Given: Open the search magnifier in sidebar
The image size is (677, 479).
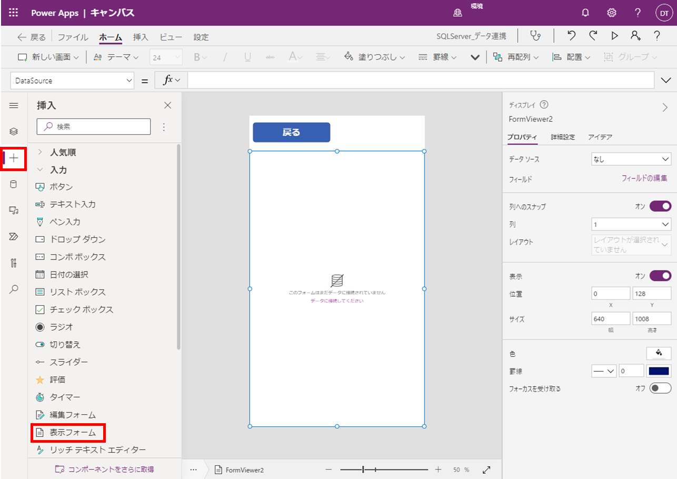Looking at the screenshot, I should 14,288.
